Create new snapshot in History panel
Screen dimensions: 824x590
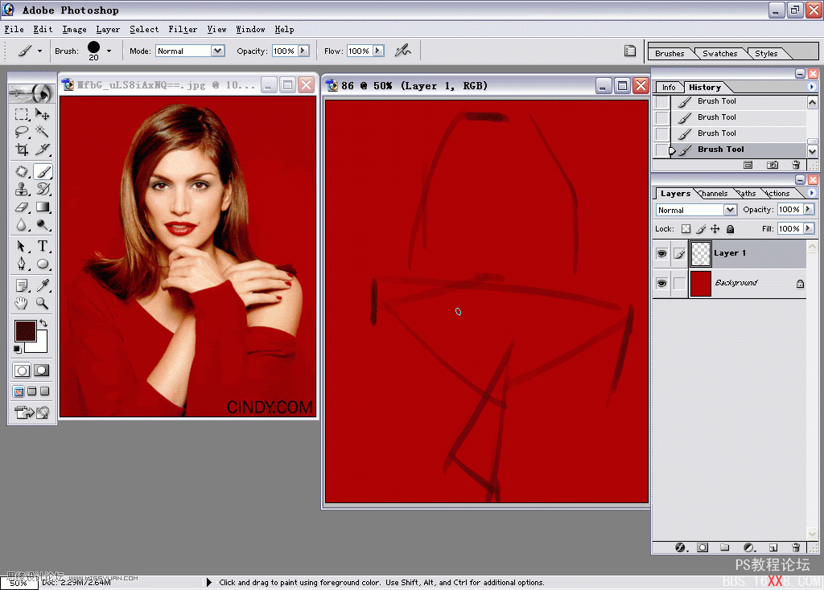(x=772, y=165)
